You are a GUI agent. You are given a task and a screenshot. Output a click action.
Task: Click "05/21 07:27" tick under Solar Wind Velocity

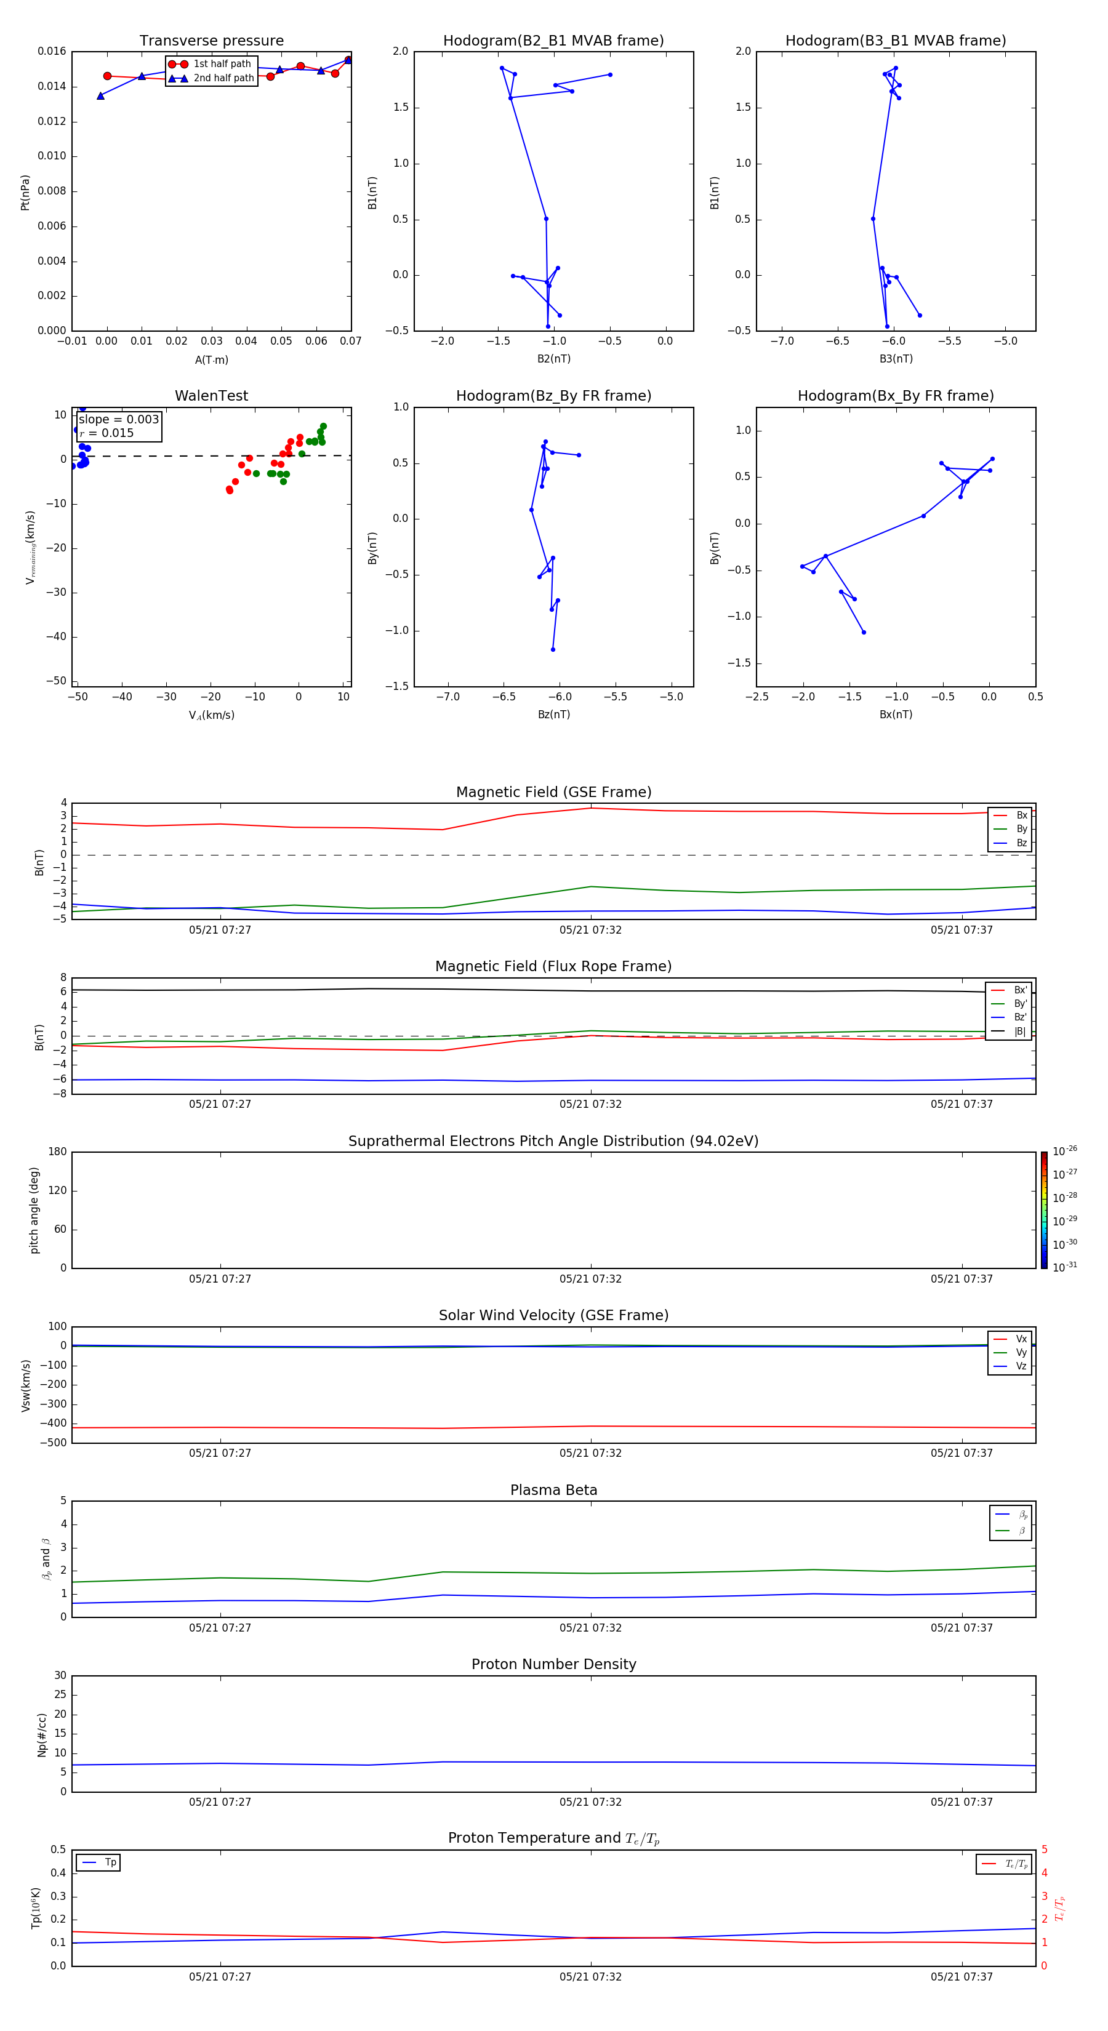[x=220, y=1453]
